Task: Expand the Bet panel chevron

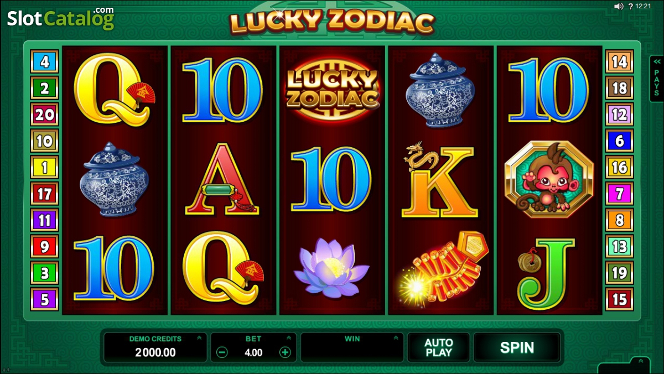Action: click(288, 338)
